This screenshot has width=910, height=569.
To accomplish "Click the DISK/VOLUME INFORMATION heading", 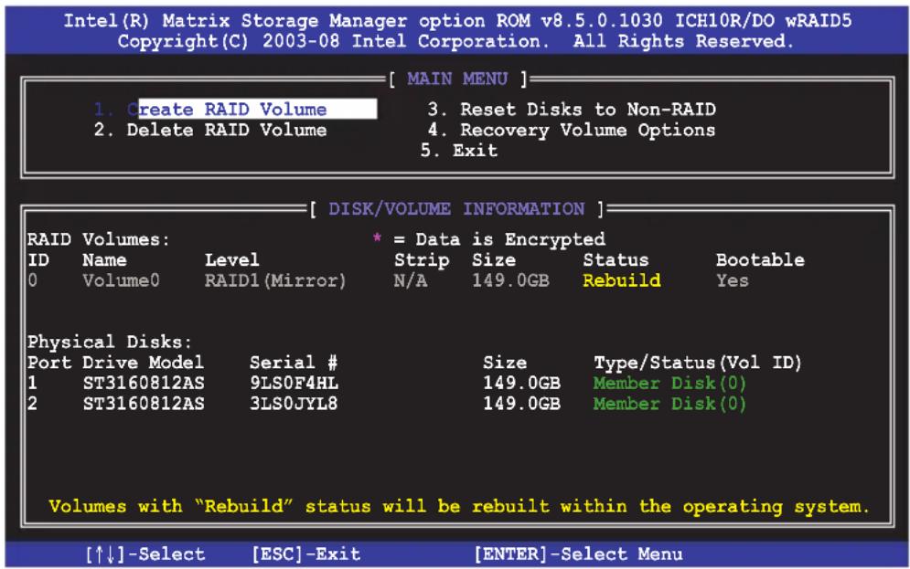I will 456,208.
